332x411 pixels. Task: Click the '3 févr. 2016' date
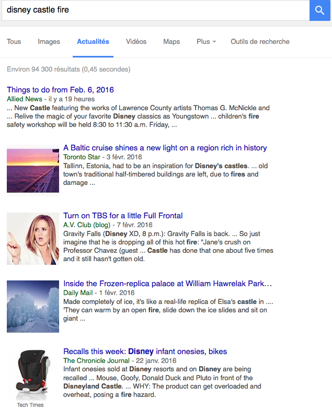(124, 157)
